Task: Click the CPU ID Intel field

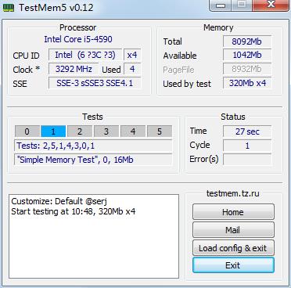Action: (x=85, y=55)
